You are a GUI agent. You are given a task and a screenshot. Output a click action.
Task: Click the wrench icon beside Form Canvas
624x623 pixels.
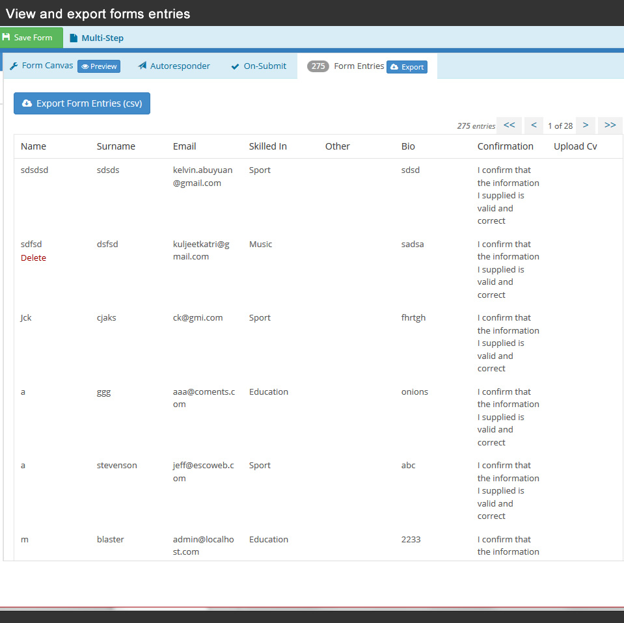coord(14,66)
